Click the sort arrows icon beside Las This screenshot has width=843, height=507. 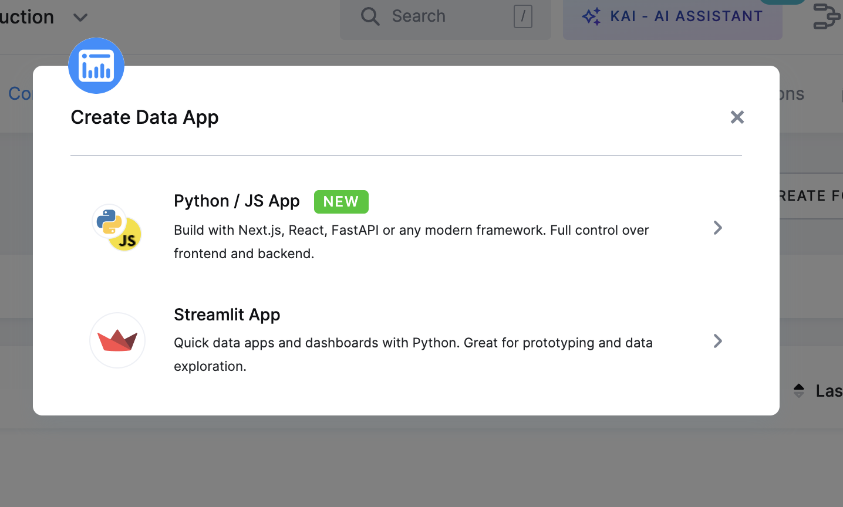click(x=798, y=391)
